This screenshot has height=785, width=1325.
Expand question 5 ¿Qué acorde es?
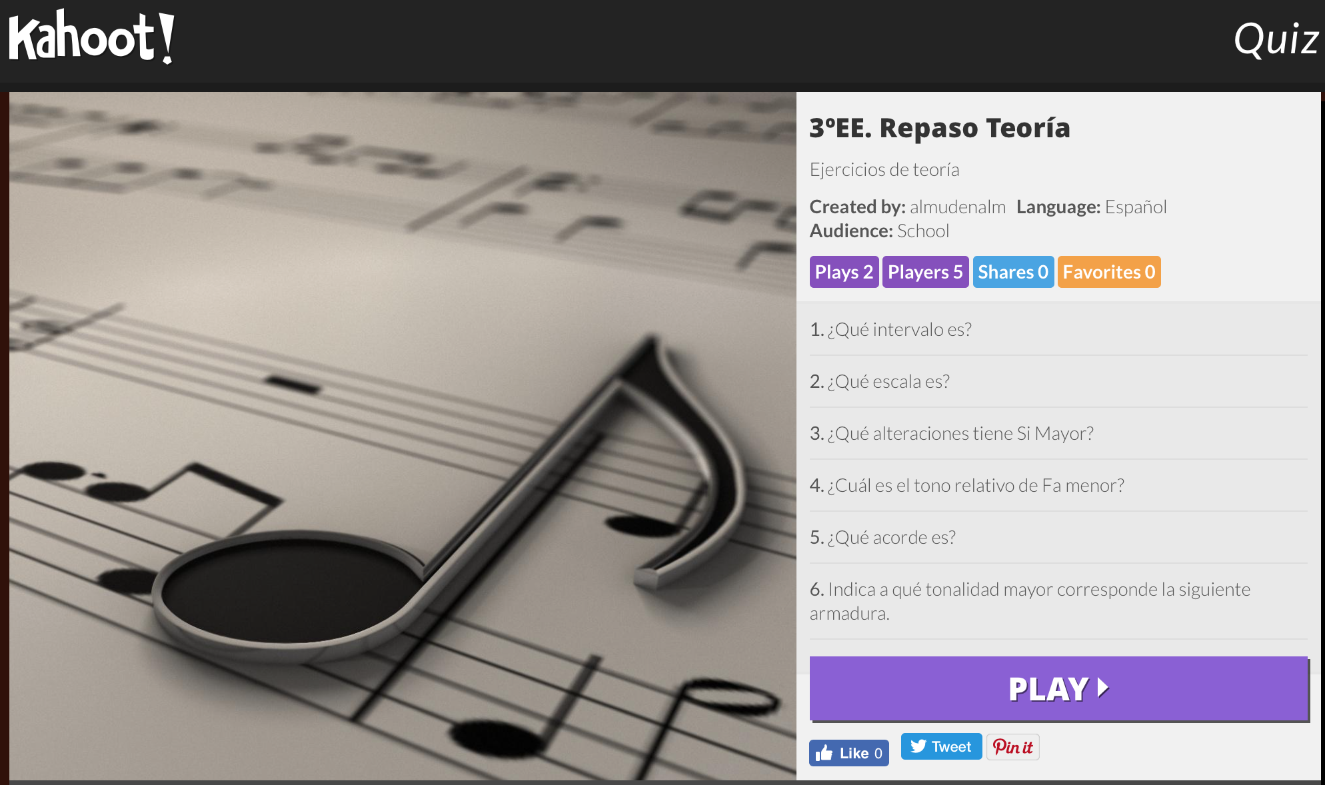coord(1058,537)
